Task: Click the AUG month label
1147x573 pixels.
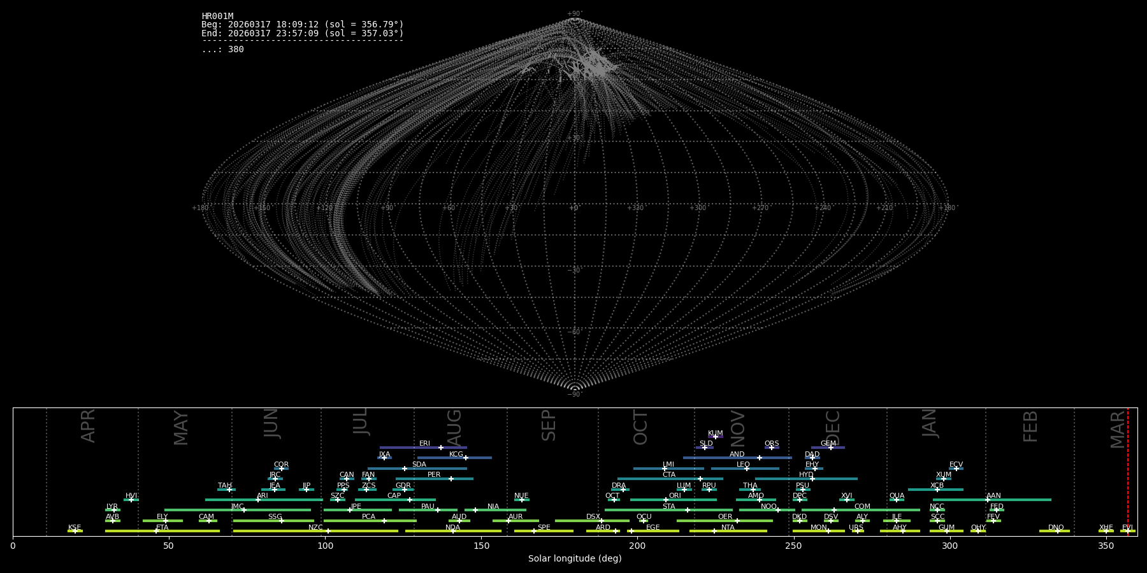Action: pyautogui.click(x=454, y=428)
